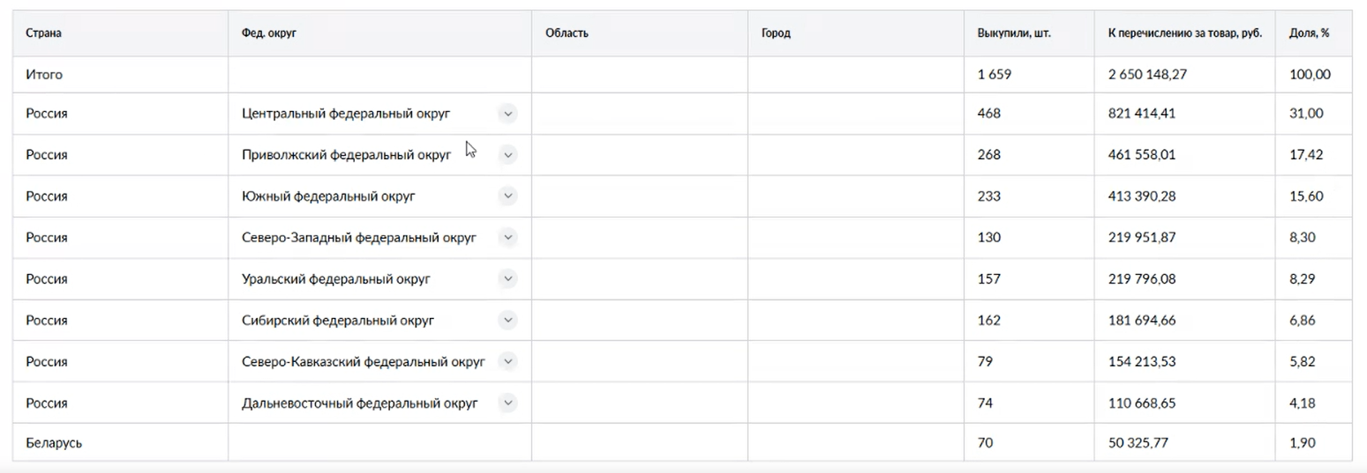Click the 31,00 share cell
This screenshot has height=473, width=1367.
[x=1306, y=114]
